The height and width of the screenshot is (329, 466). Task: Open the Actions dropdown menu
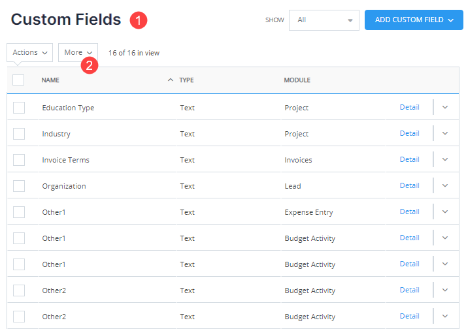point(29,53)
